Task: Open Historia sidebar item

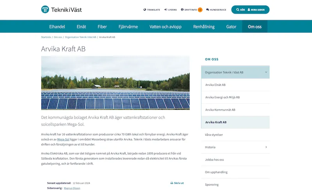Action: 236,147
